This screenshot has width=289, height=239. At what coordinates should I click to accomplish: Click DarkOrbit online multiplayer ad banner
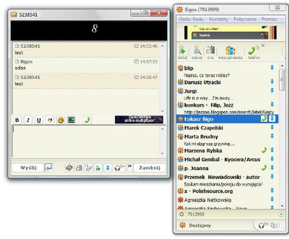coord(139,119)
